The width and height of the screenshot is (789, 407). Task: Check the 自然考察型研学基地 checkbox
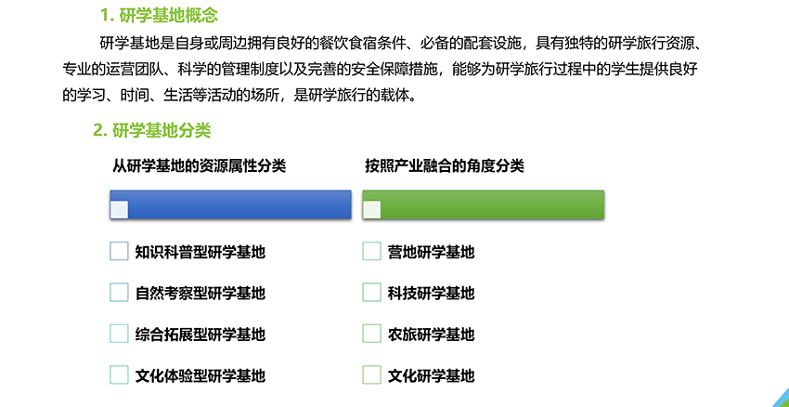tap(119, 292)
